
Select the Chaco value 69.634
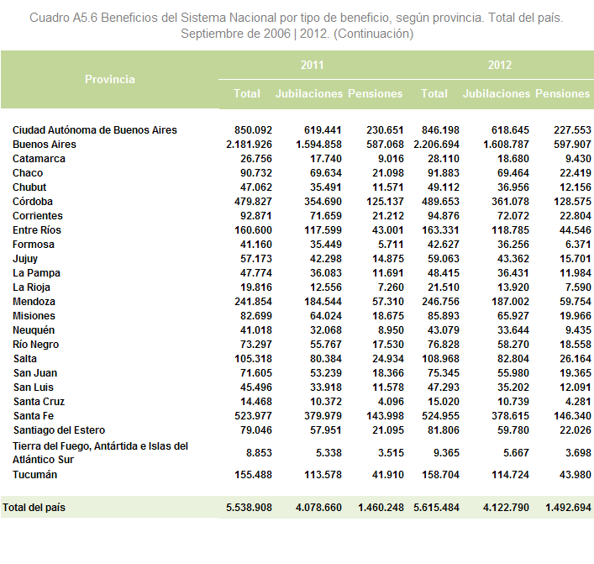pos(326,173)
